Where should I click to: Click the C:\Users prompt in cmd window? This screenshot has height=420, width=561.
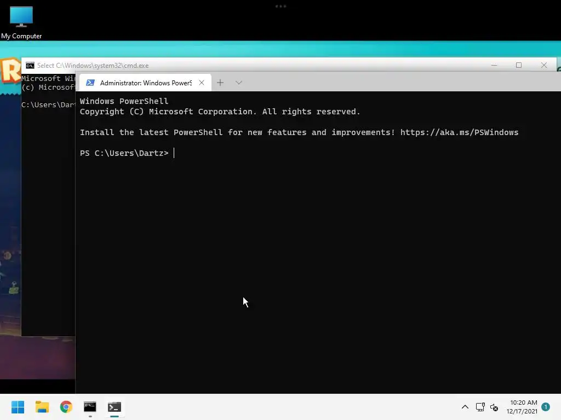pyautogui.click(x=48, y=104)
